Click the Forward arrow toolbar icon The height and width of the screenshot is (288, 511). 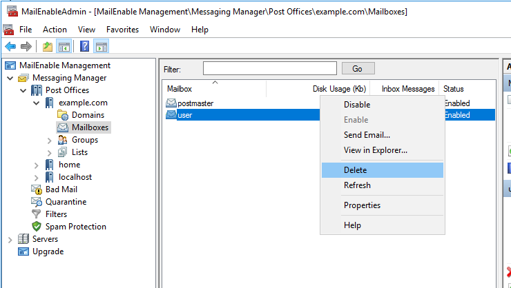[26, 46]
